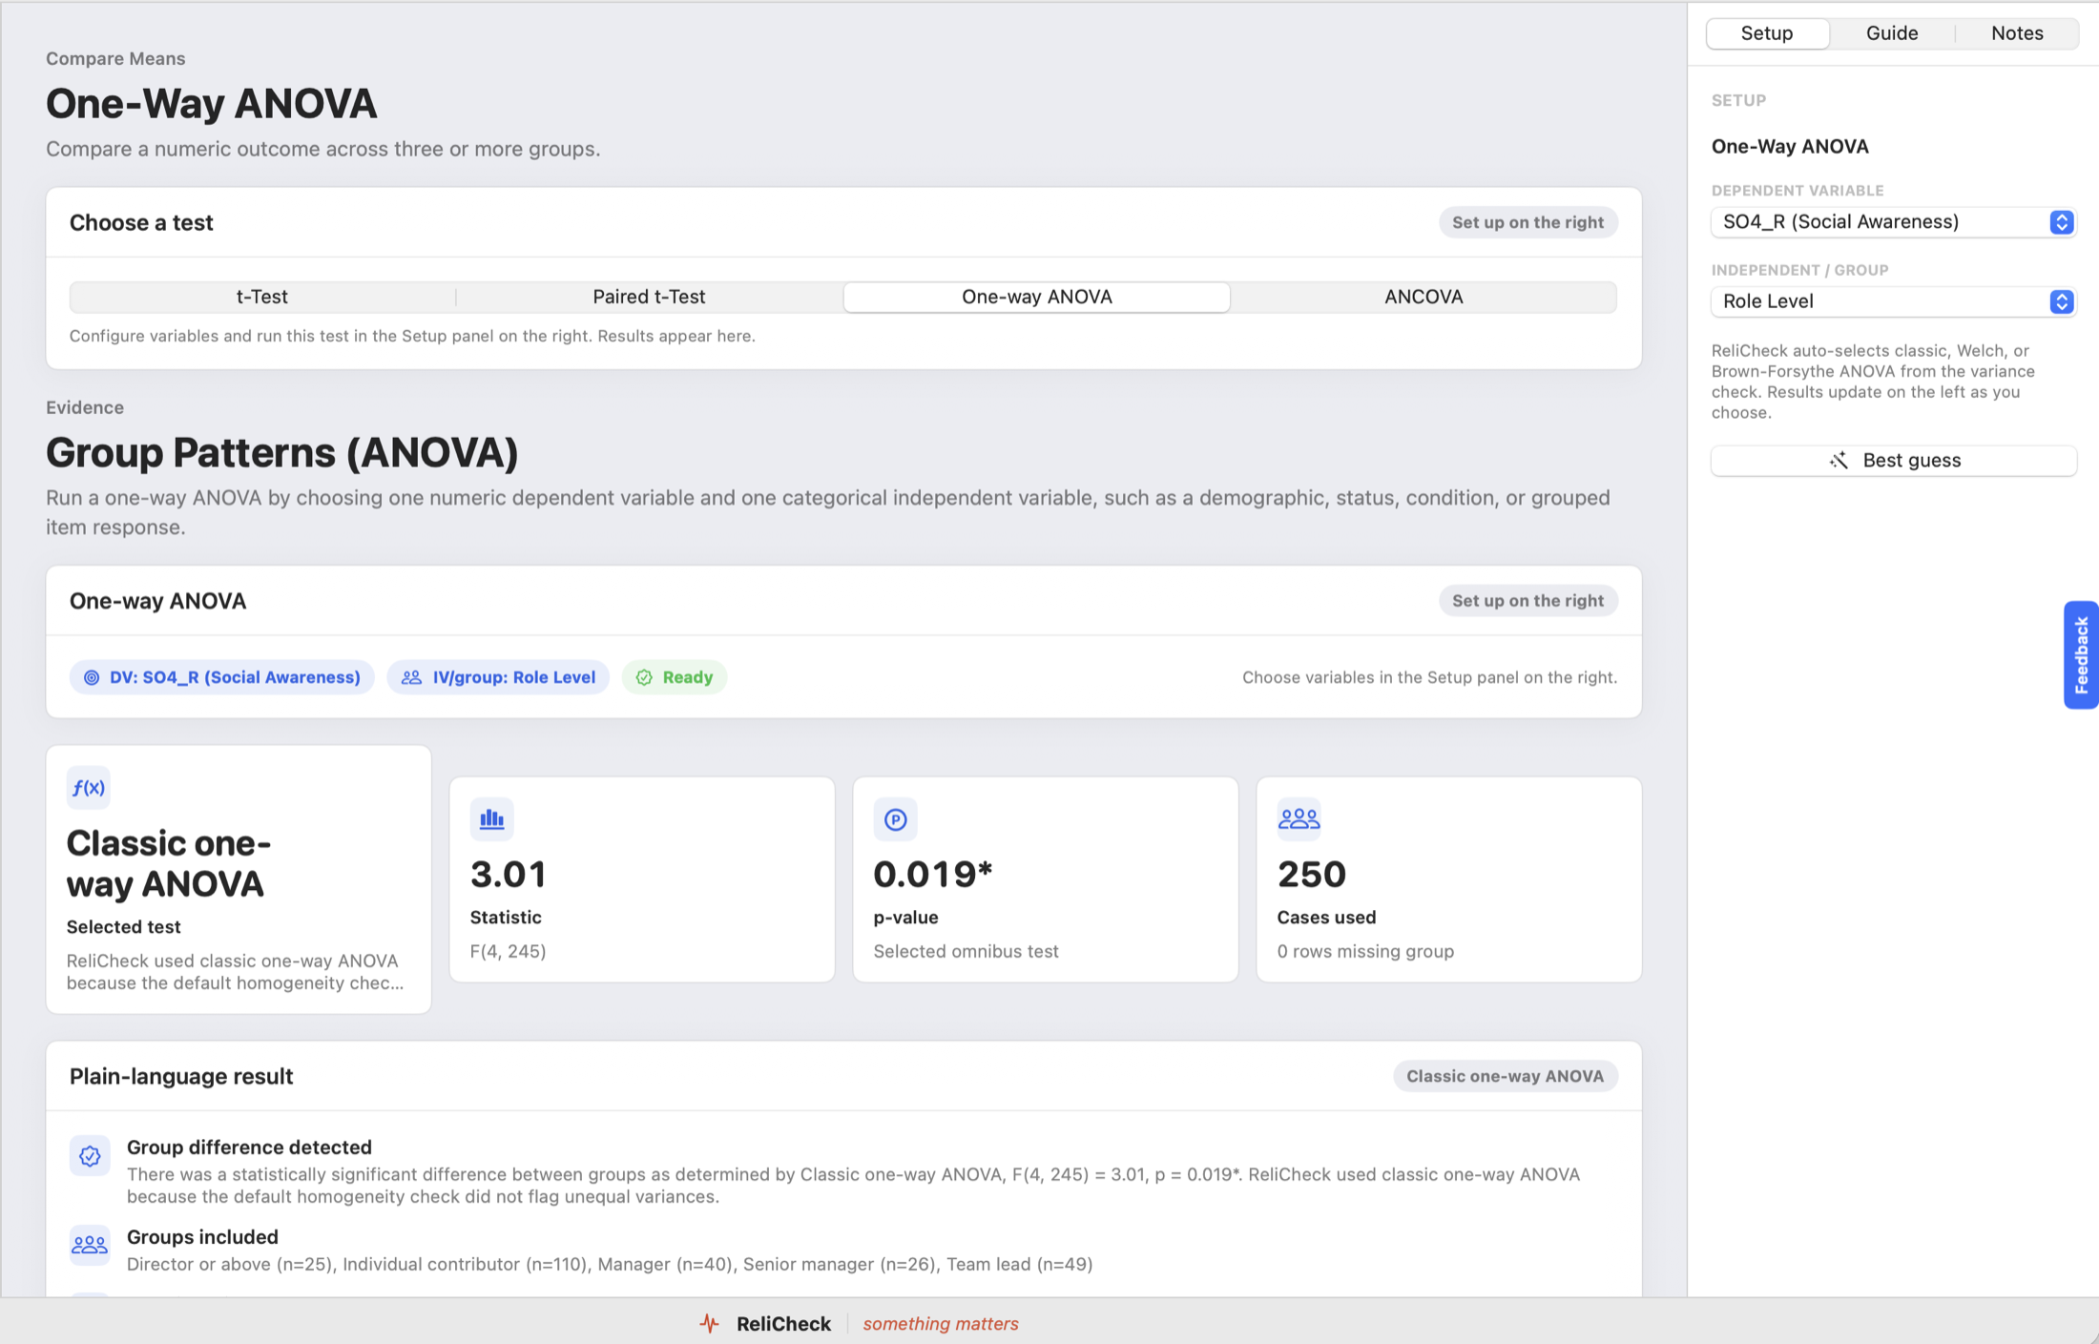Click the checkmark icon in Ready chip
This screenshot has width=2099, height=1344.
[644, 677]
